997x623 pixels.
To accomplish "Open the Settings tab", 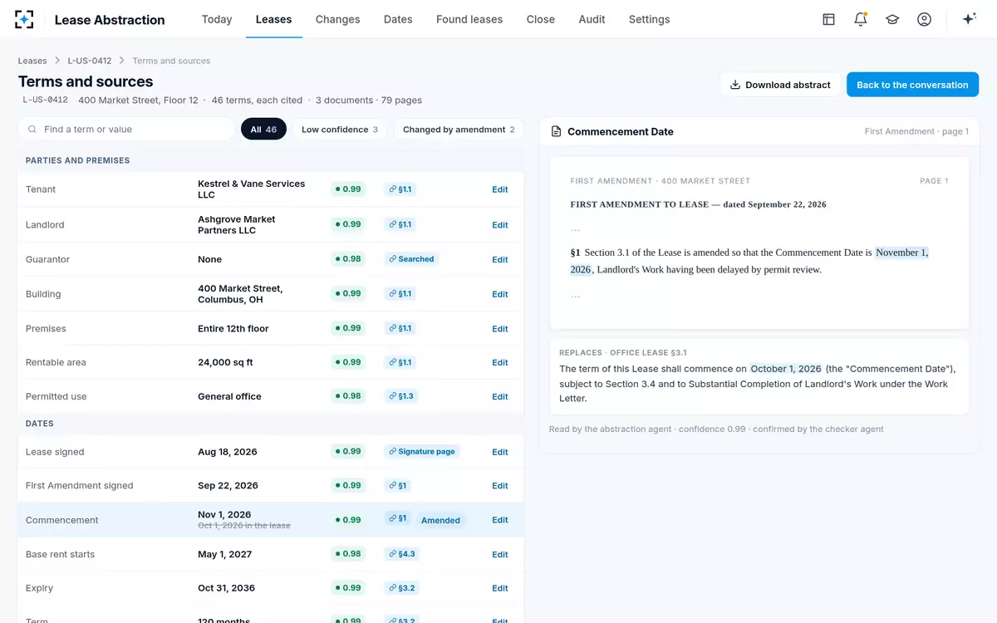I will (649, 19).
